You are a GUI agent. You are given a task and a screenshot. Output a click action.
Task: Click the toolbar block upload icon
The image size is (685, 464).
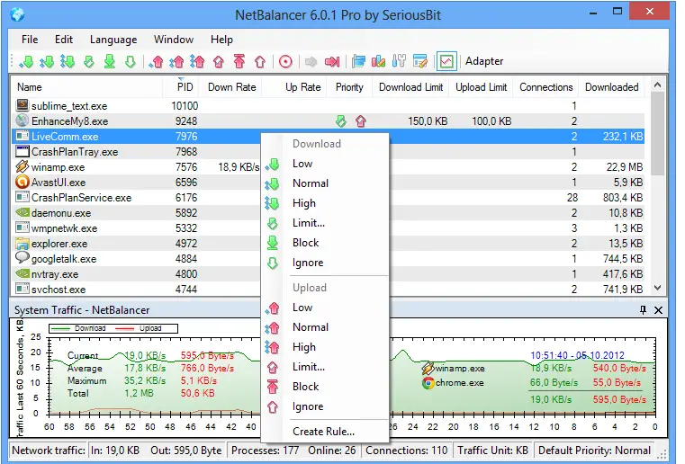239,61
